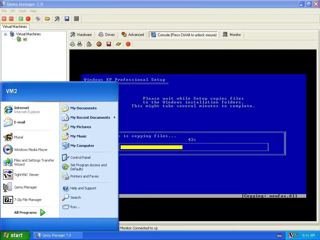Screen dimensions: 320x240
Task: Click the Safely Remove Hardware tray icon
Action: coord(297,235)
